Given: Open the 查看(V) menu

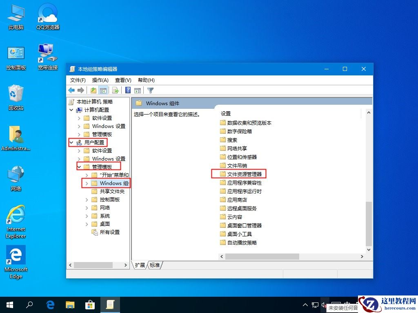Looking at the screenshot, I should click(123, 80).
